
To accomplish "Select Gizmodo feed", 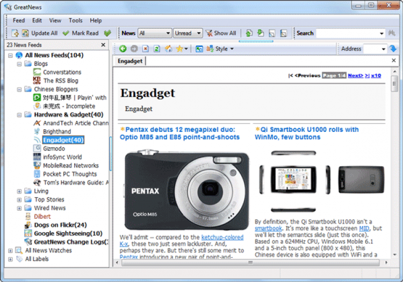I will [x=54, y=149].
